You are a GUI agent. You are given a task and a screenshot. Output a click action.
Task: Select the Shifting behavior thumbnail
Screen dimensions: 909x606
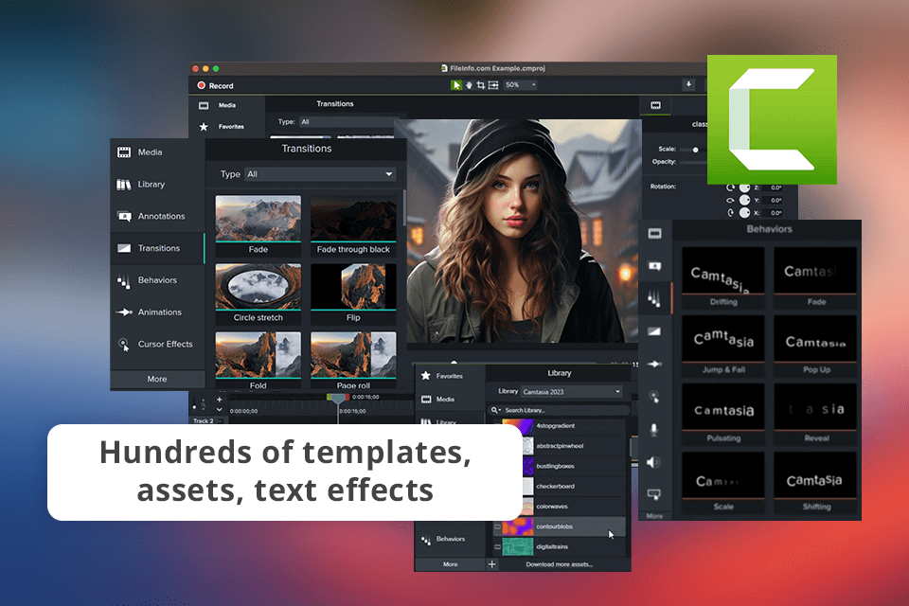pyautogui.click(x=815, y=483)
